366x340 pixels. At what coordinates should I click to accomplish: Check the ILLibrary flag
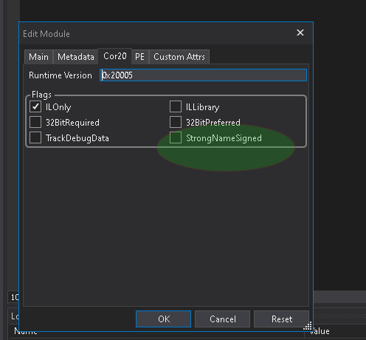[x=176, y=106]
